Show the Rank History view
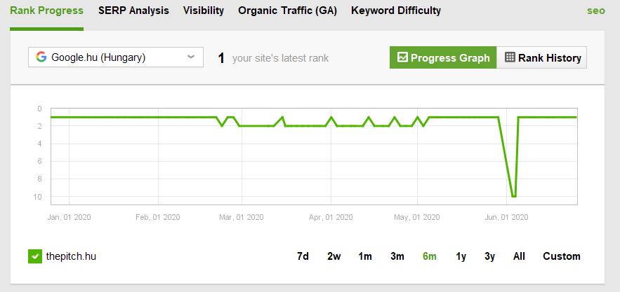Image resolution: width=620 pixels, height=292 pixels. click(x=541, y=57)
